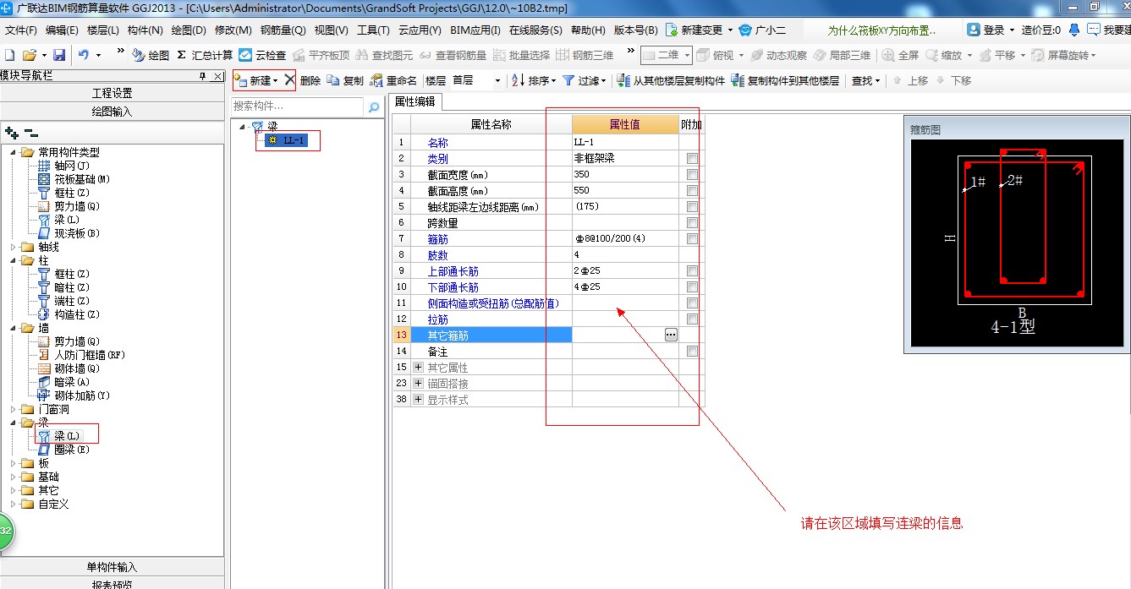Viewport: 1131px width, 589px height.
Task: Open the 为什么筏板XY方向布置 tip link
Action: pyautogui.click(x=881, y=30)
